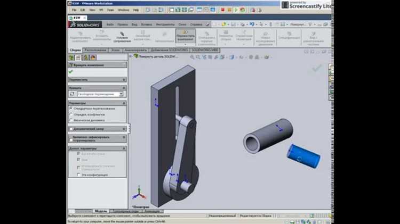The image size is (400, 224).
Task: Click the Display Style cube icon
Action: [231, 57]
